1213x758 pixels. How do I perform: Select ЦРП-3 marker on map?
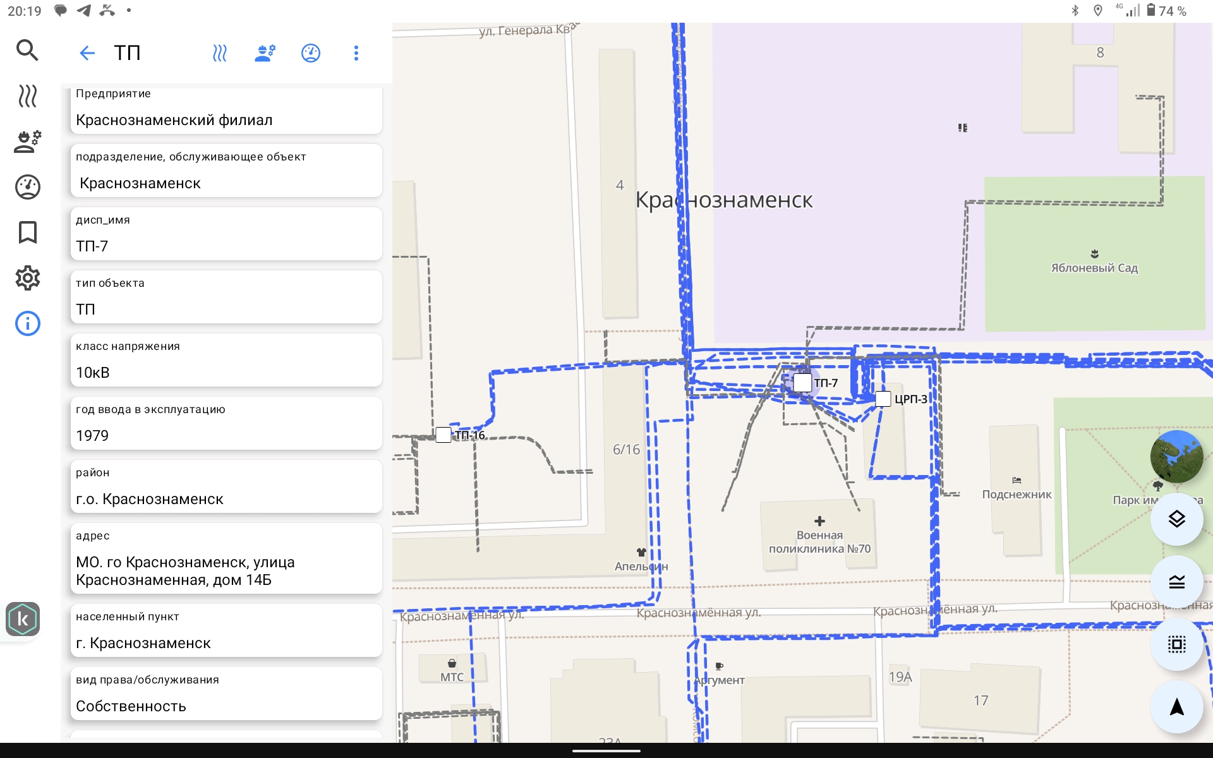coord(883,399)
